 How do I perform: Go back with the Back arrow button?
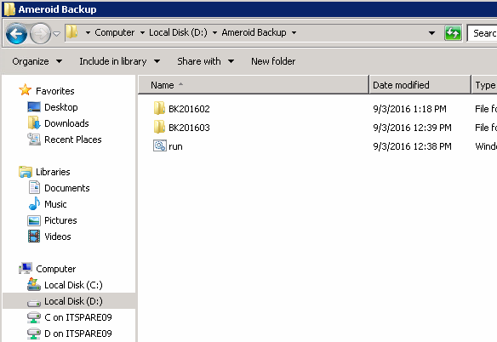click(16, 33)
